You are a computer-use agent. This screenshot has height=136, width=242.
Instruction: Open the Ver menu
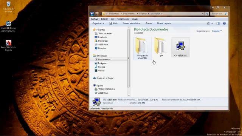tap(112, 19)
